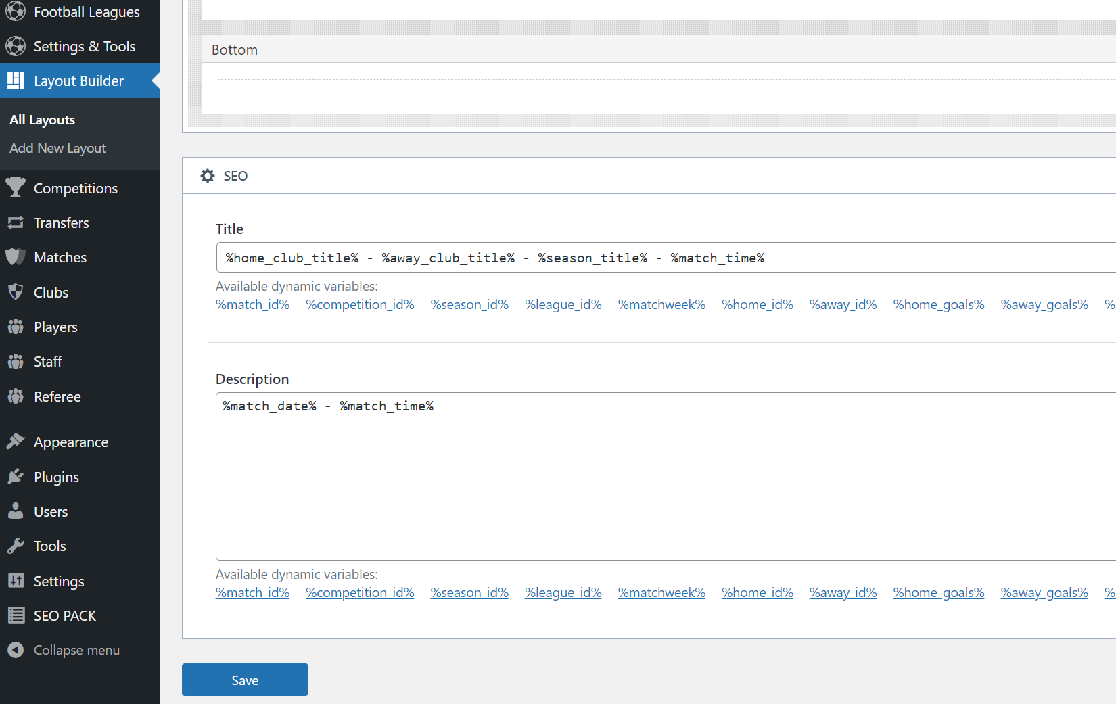Click the Players group icon
1116x704 pixels.
pos(16,327)
